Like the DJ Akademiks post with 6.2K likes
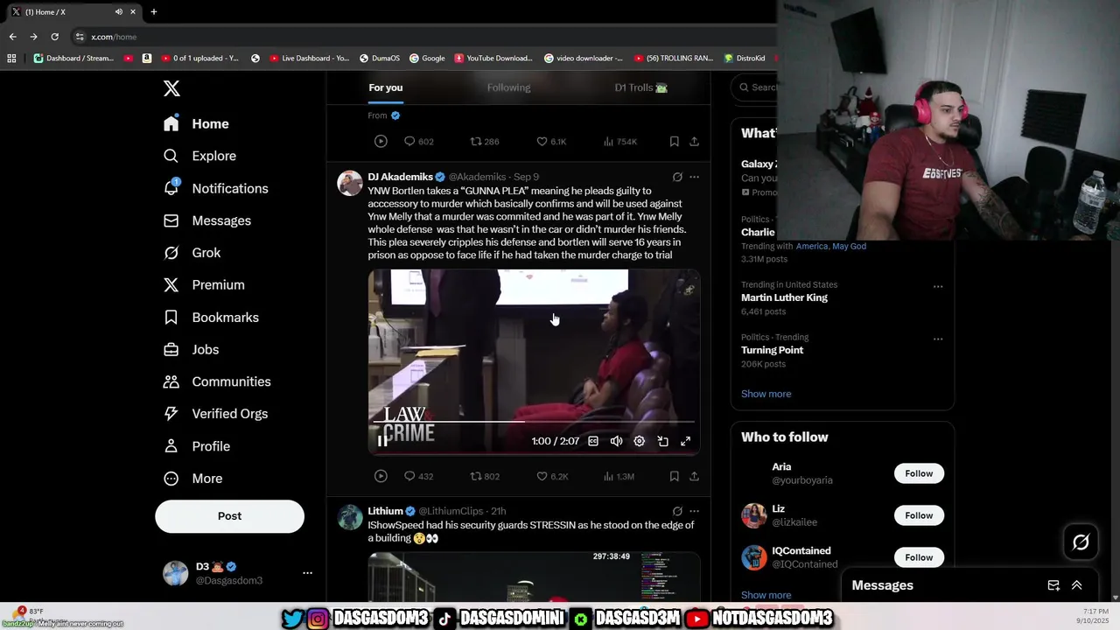 (x=552, y=476)
